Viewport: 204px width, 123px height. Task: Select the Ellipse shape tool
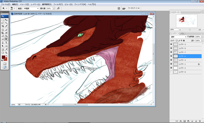point(6,46)
